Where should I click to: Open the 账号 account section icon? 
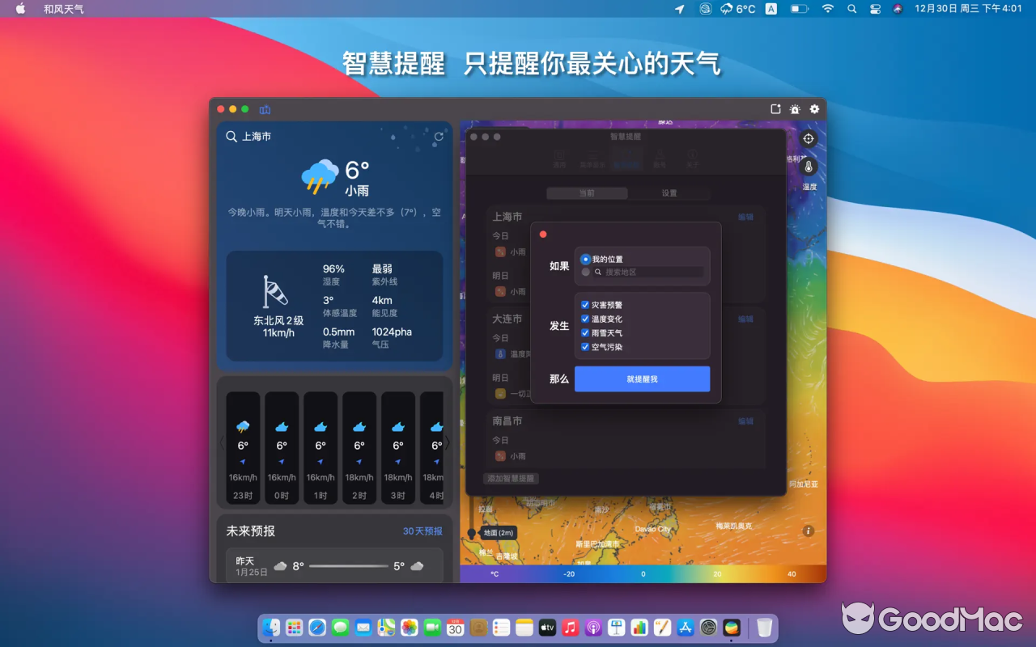660,156
